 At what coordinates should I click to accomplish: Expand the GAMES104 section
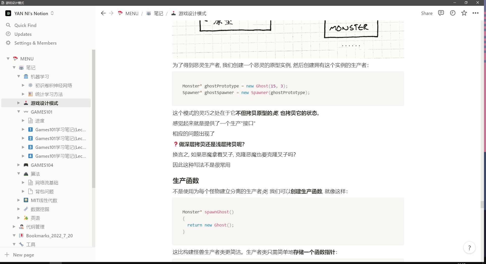click(x=18, y=165)
